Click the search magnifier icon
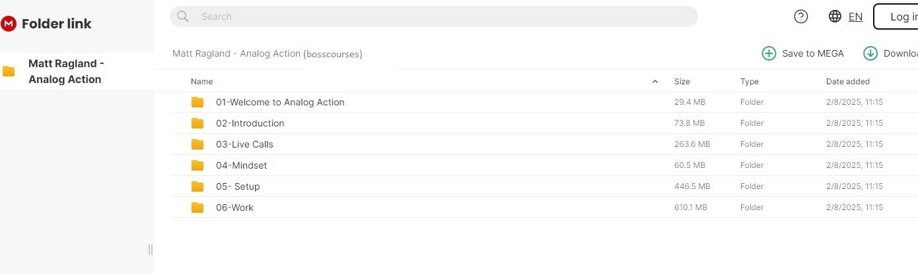Viewport: 918px width, 274px height. [x=183, y=16]
